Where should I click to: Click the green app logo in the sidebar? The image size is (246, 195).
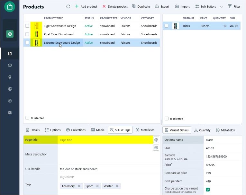pos(10,6)
